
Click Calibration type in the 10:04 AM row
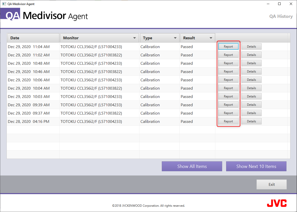click(150, 88)
